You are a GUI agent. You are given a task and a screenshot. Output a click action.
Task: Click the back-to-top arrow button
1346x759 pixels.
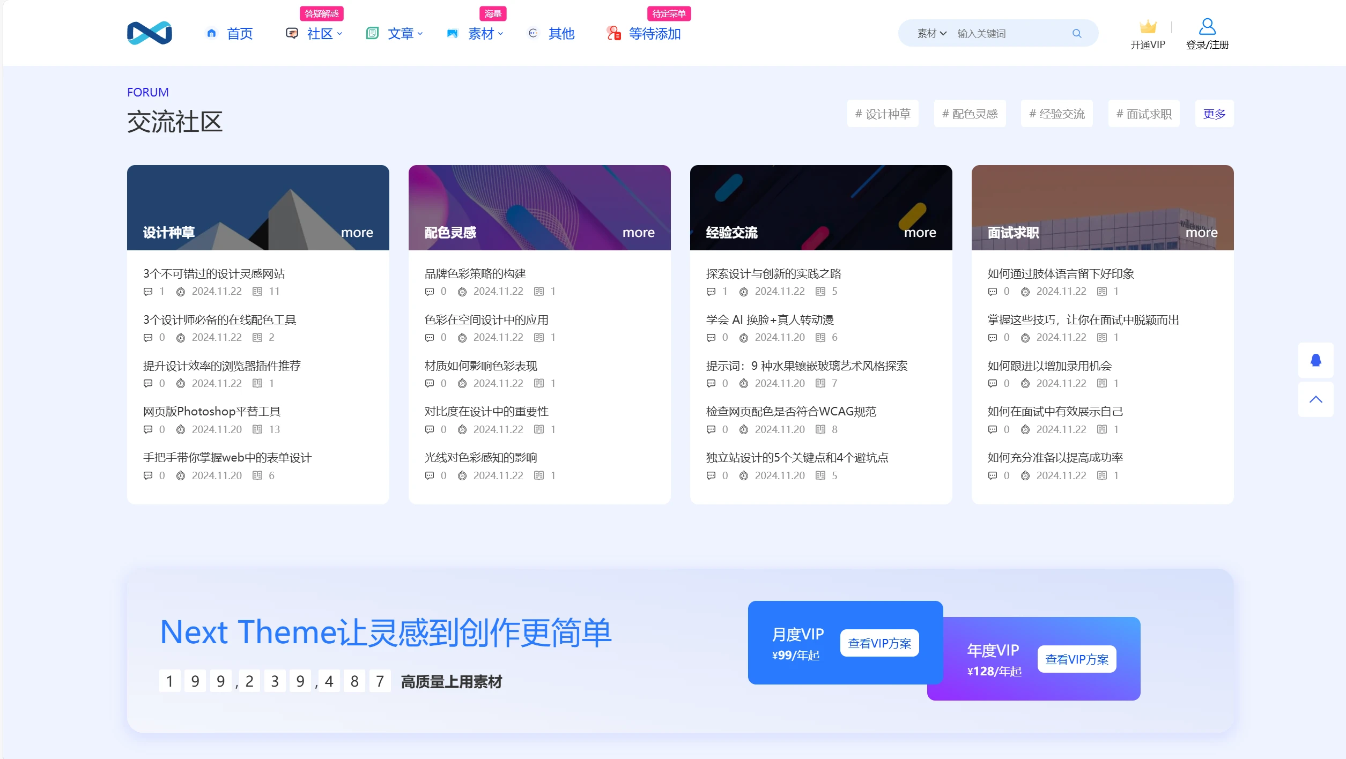(1315, 399)
